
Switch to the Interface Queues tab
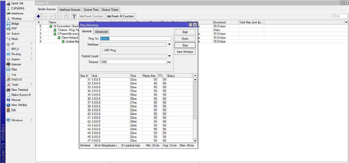click(70, 9)
